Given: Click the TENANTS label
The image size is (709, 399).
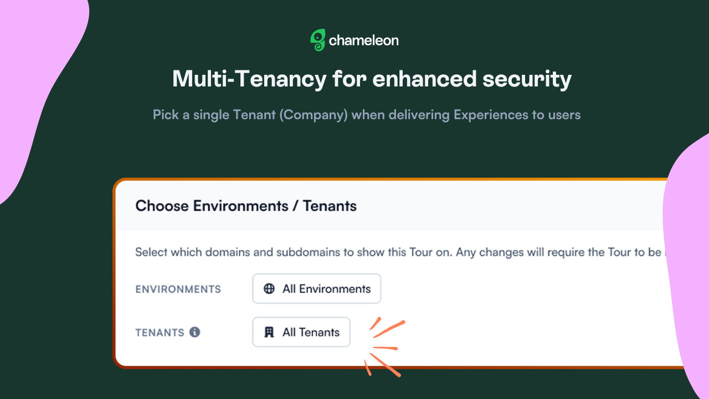Looking at the screenshot, I should tap(160, 332).
